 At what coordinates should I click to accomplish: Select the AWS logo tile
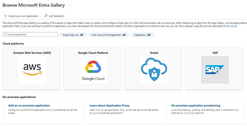tap(32, 70)
